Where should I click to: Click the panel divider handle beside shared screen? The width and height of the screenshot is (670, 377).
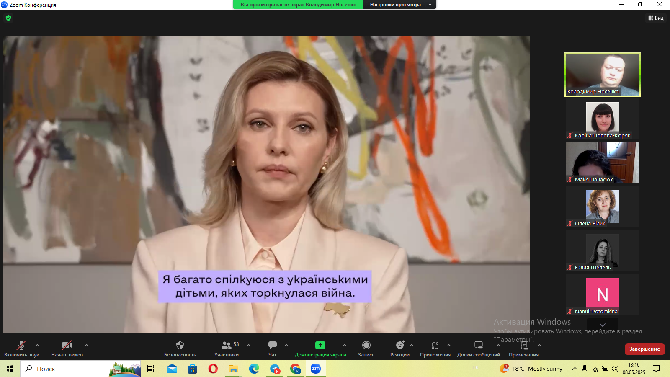coord(533,184)
